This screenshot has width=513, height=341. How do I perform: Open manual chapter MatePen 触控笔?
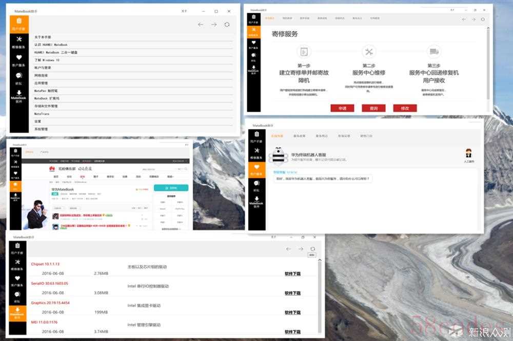pos(133,91)
